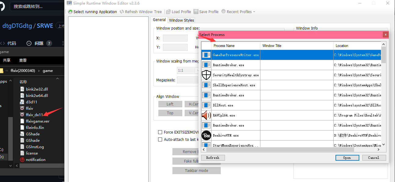
Task: Toggle the Force EXITSIZEMOVE checkbox
Action: click(x=160, y=132)
